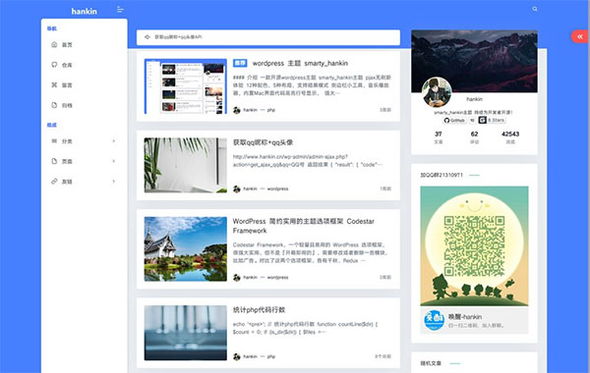This screenshot has width=590, height=373.
Task: Click the red double-arrow panel toggle button
Action: click(x=580, y=36)
